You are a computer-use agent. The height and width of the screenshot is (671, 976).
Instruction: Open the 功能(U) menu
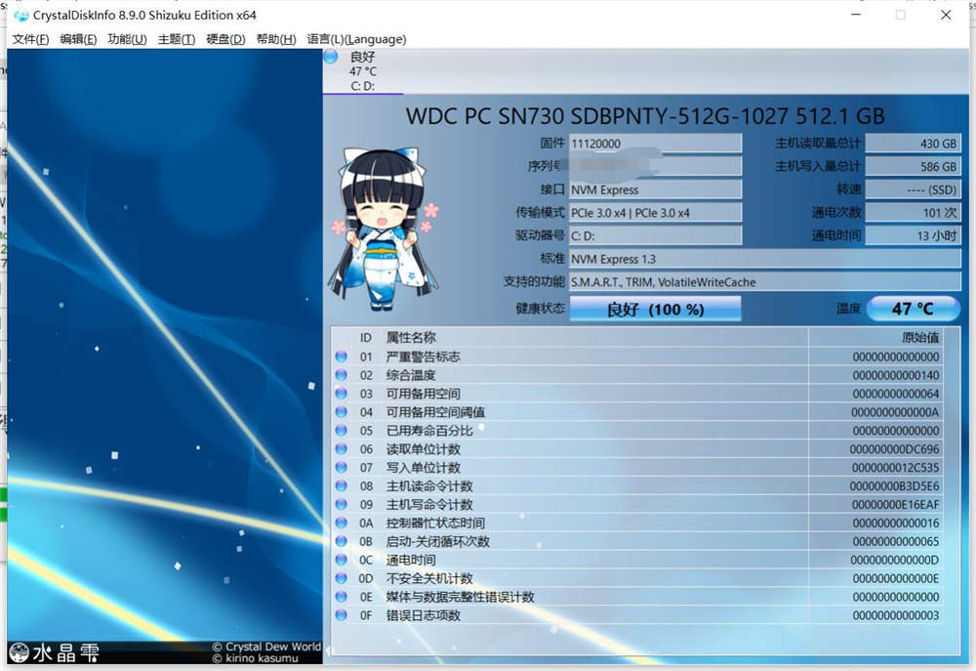[x=127, y=39]
